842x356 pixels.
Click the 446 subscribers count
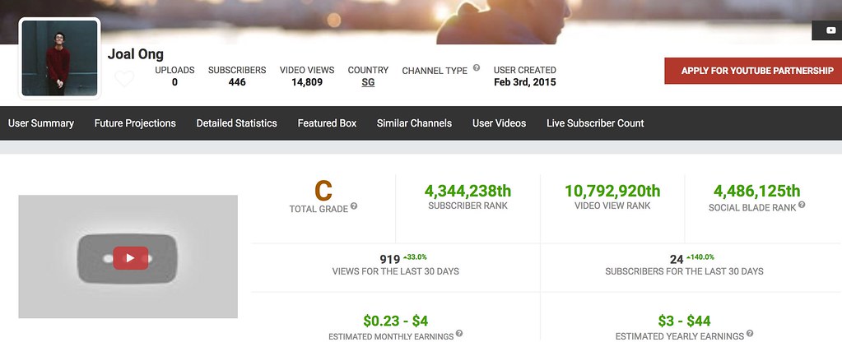[237, 82]
